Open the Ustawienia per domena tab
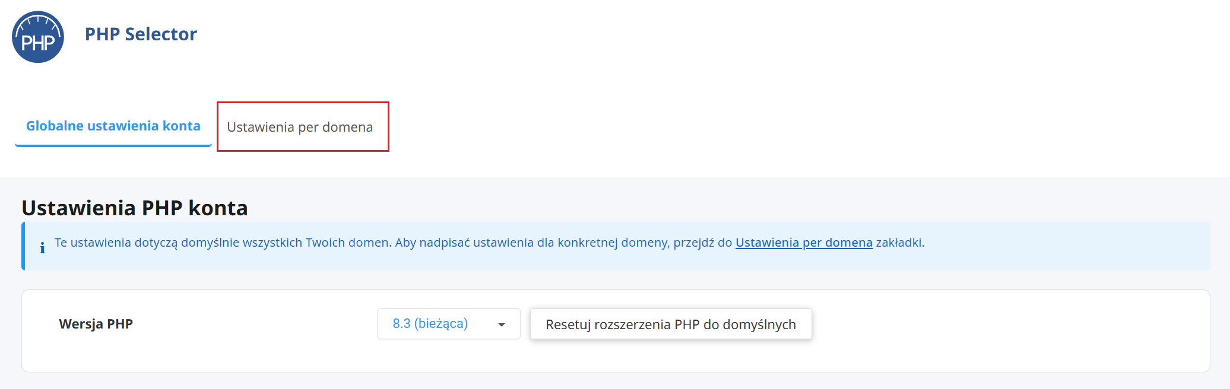1230x389 pixels. click(x=300, y=127)
